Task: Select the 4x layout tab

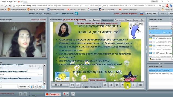Action: point(142,20)
